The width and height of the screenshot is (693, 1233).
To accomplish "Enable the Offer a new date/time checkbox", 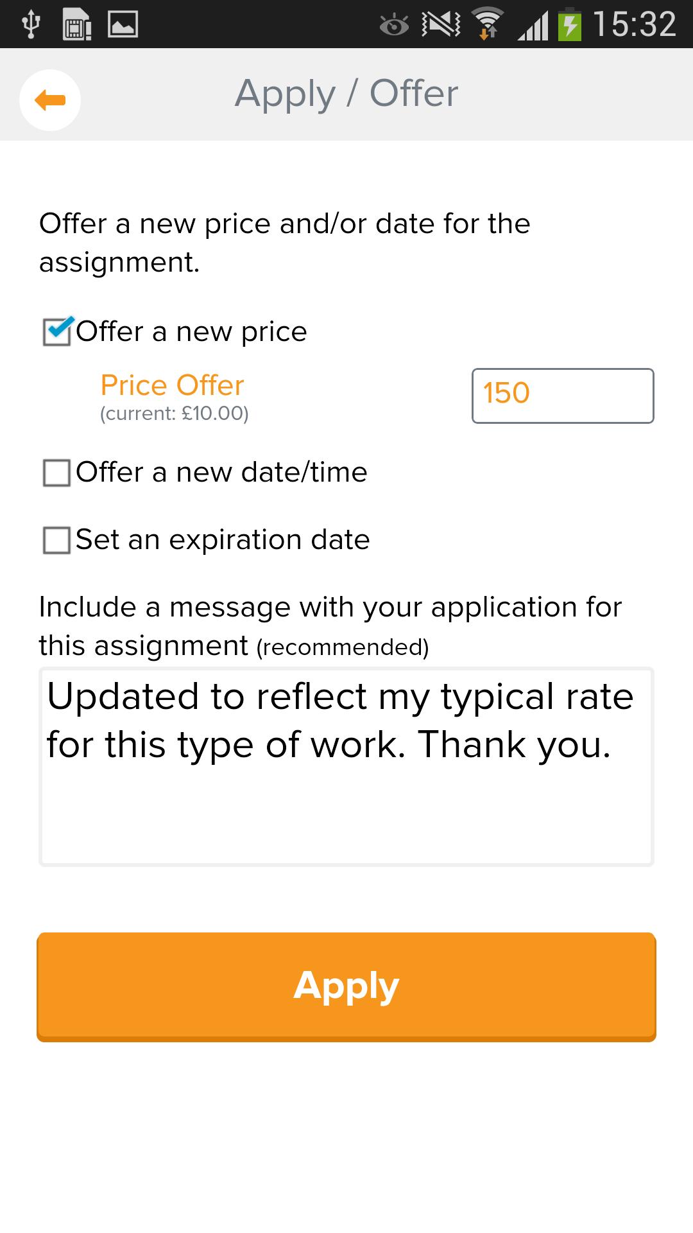I will [57, 473].
